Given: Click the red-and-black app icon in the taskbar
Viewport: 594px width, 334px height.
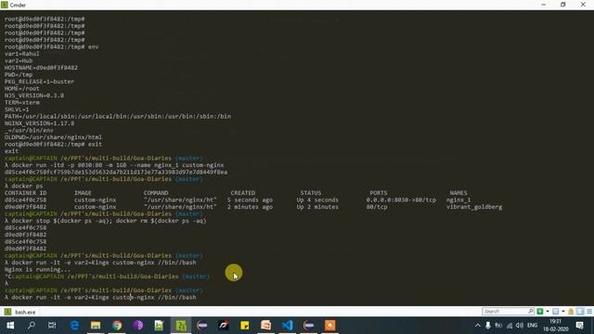Looking at the screenshot, I should (224, 326).
